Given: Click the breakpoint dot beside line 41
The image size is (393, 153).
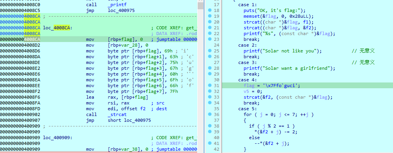Looking at the screenshot, I should pos(210,143).
